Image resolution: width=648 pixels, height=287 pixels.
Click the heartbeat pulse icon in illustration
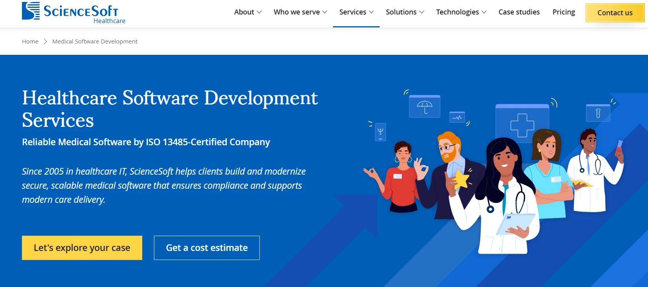(x=457, y=117)
